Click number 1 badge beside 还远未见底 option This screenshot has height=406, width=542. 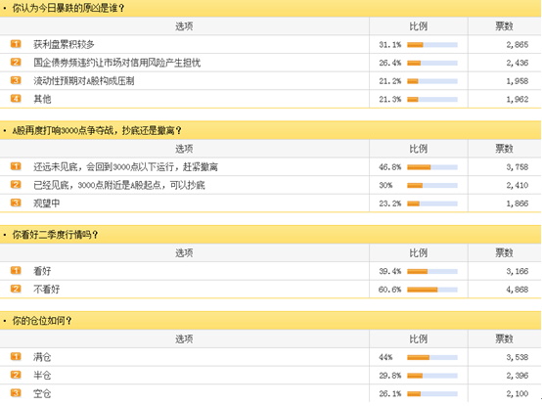pos(16,166)
